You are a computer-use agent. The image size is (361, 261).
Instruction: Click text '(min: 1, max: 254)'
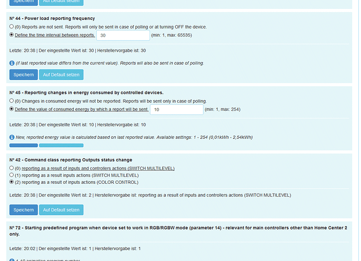222,110
